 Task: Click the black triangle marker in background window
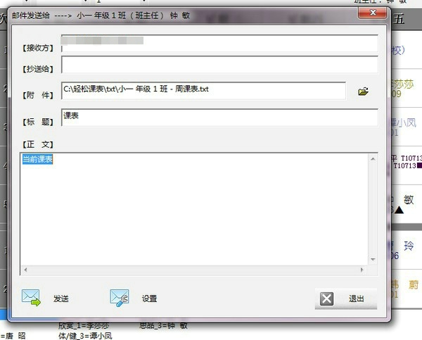tap(399, 210)
